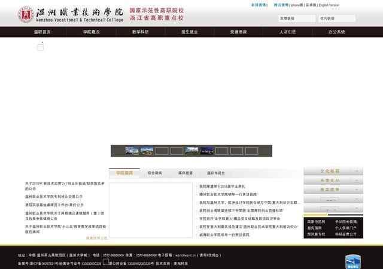The width and height of the screenshot is (383, 269).
Task: Follow the 腾讯微博 link at top
Action: [281, 5]
